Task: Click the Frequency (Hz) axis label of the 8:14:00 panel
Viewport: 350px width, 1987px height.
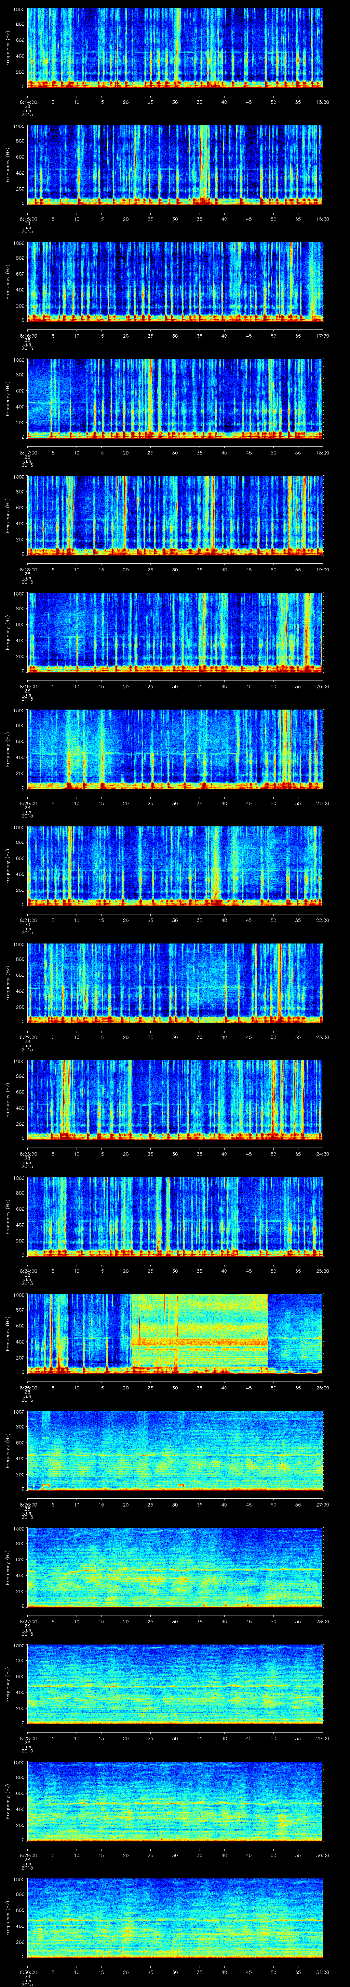Action: click(x=8, y=48)
